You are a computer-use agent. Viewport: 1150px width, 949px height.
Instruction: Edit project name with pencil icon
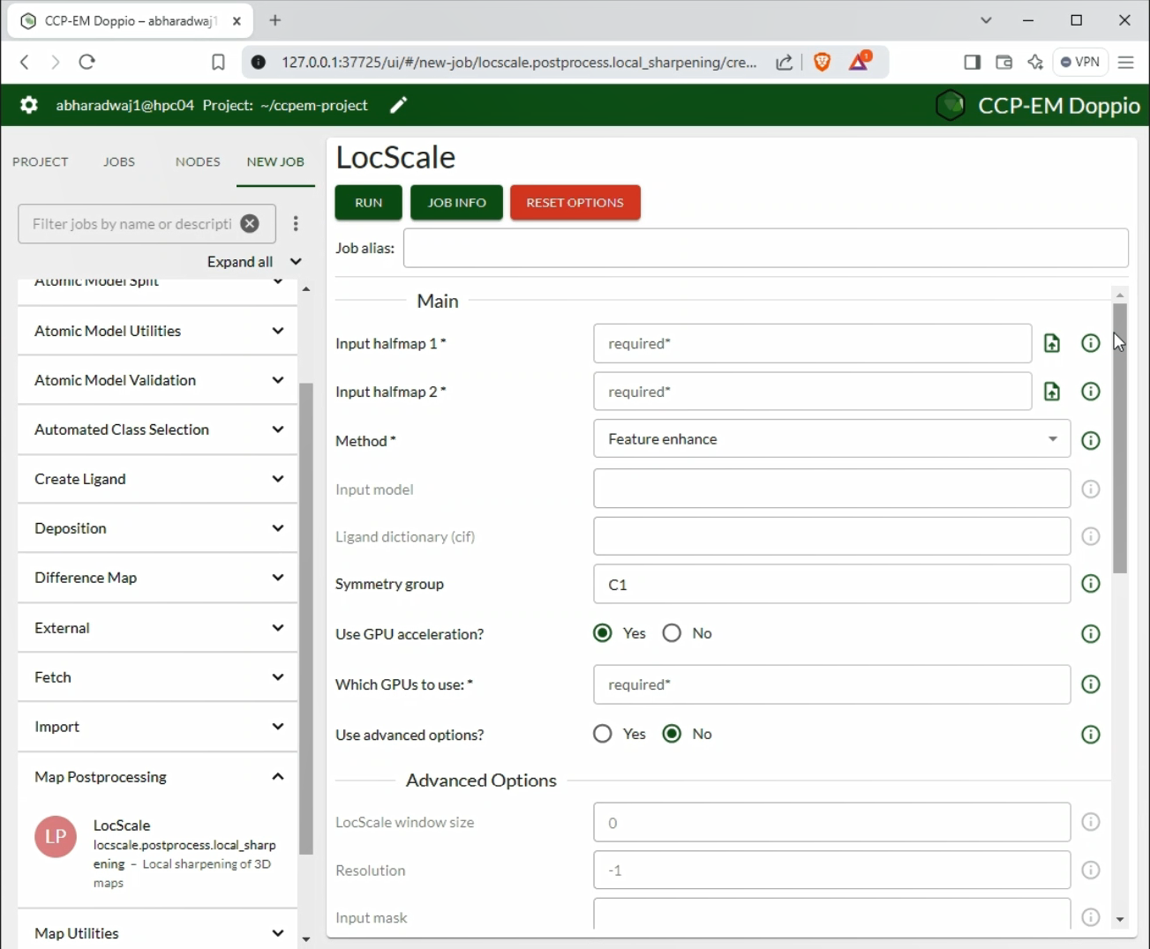pos(399,105)
